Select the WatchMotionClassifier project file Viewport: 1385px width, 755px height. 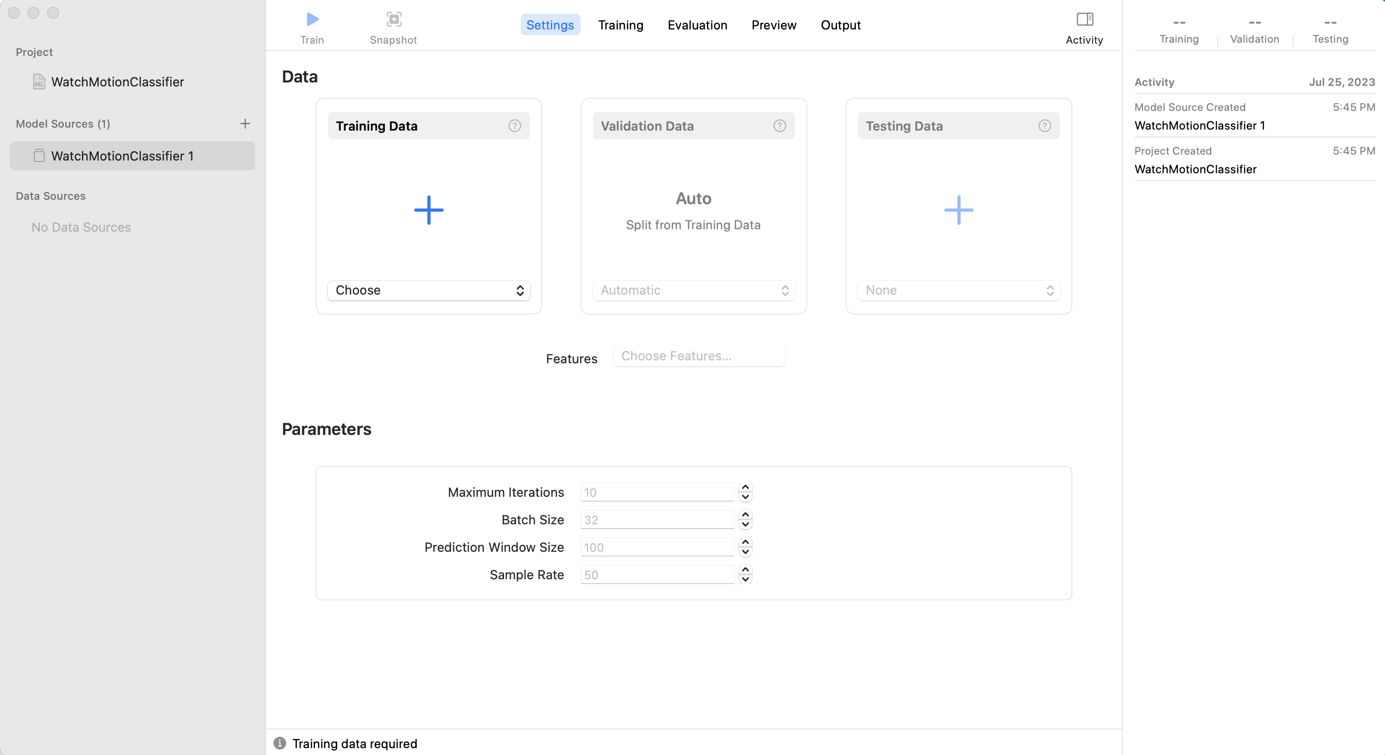pyautogui.click(x=117, y=82)
